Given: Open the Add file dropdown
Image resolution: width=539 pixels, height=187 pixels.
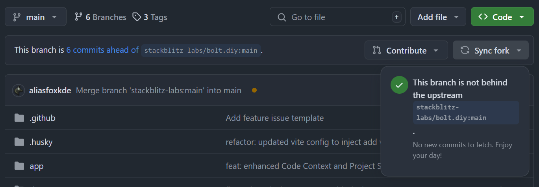Looking at the screenshot, I should point(438,17).
